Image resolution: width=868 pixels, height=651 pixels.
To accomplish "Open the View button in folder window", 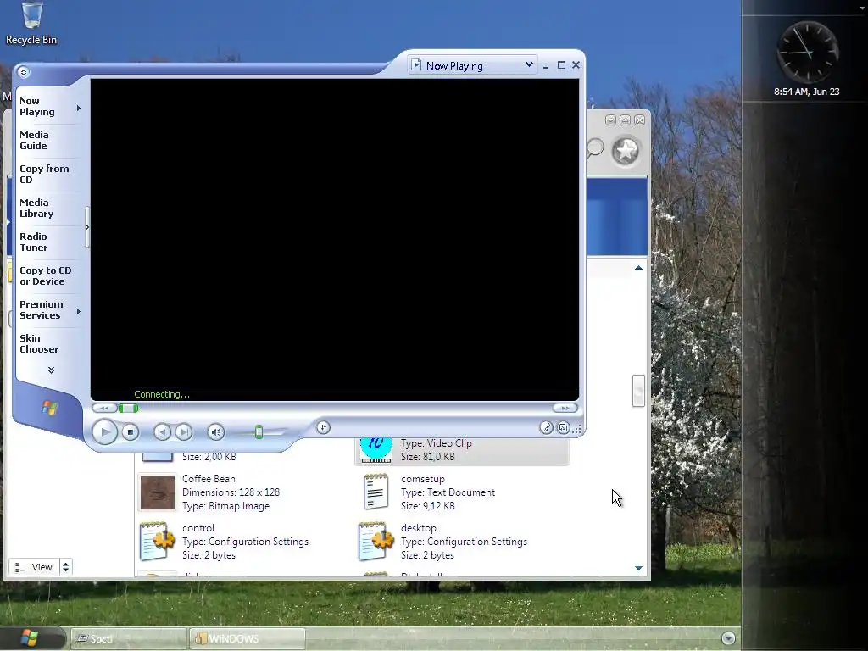I will tap(34, 567).
